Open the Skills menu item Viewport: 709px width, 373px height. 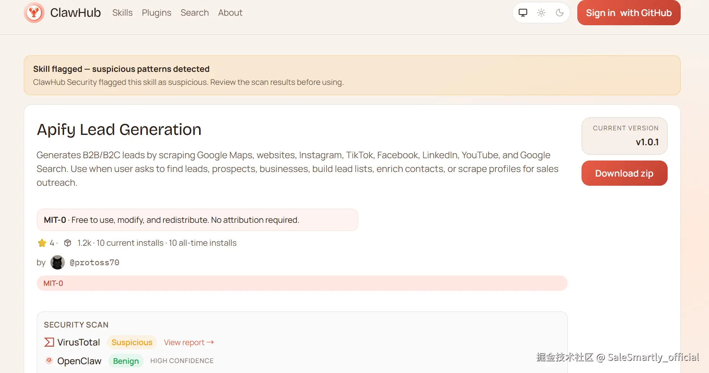(122, 13)
